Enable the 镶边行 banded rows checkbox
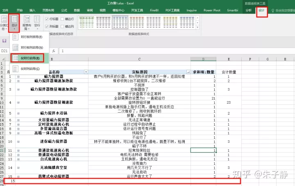 coord(62,19)
